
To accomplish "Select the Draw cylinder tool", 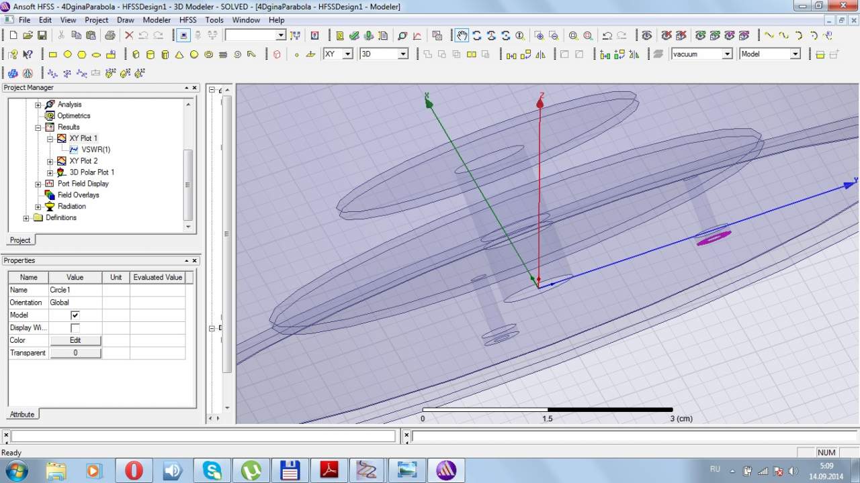I will tap(150, 54).
